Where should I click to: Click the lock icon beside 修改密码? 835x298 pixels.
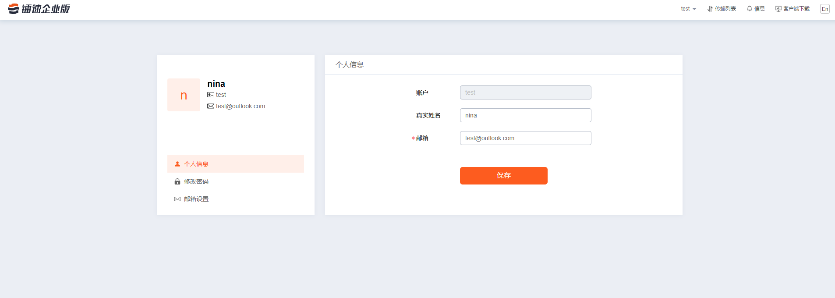pyautogui.click(x=177, y=181)
